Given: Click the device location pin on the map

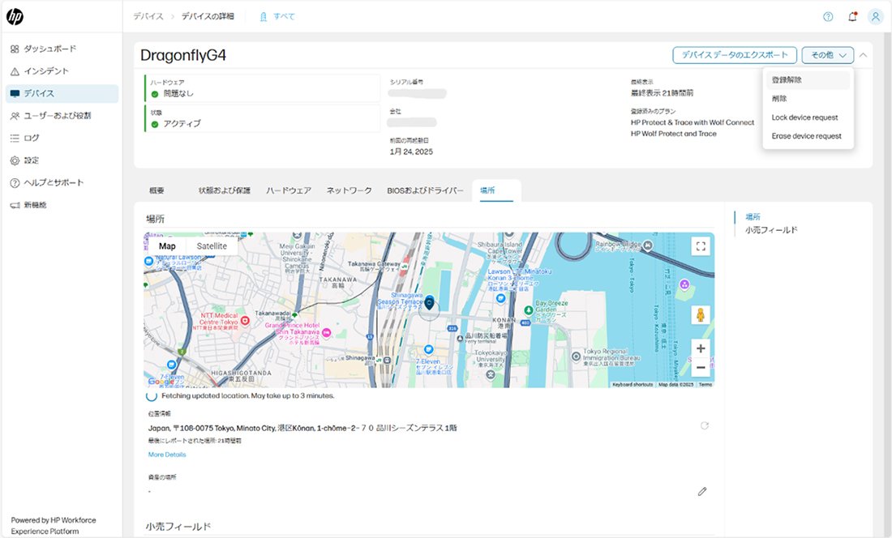Looking at the screenshot, I should tap(430, 303).
